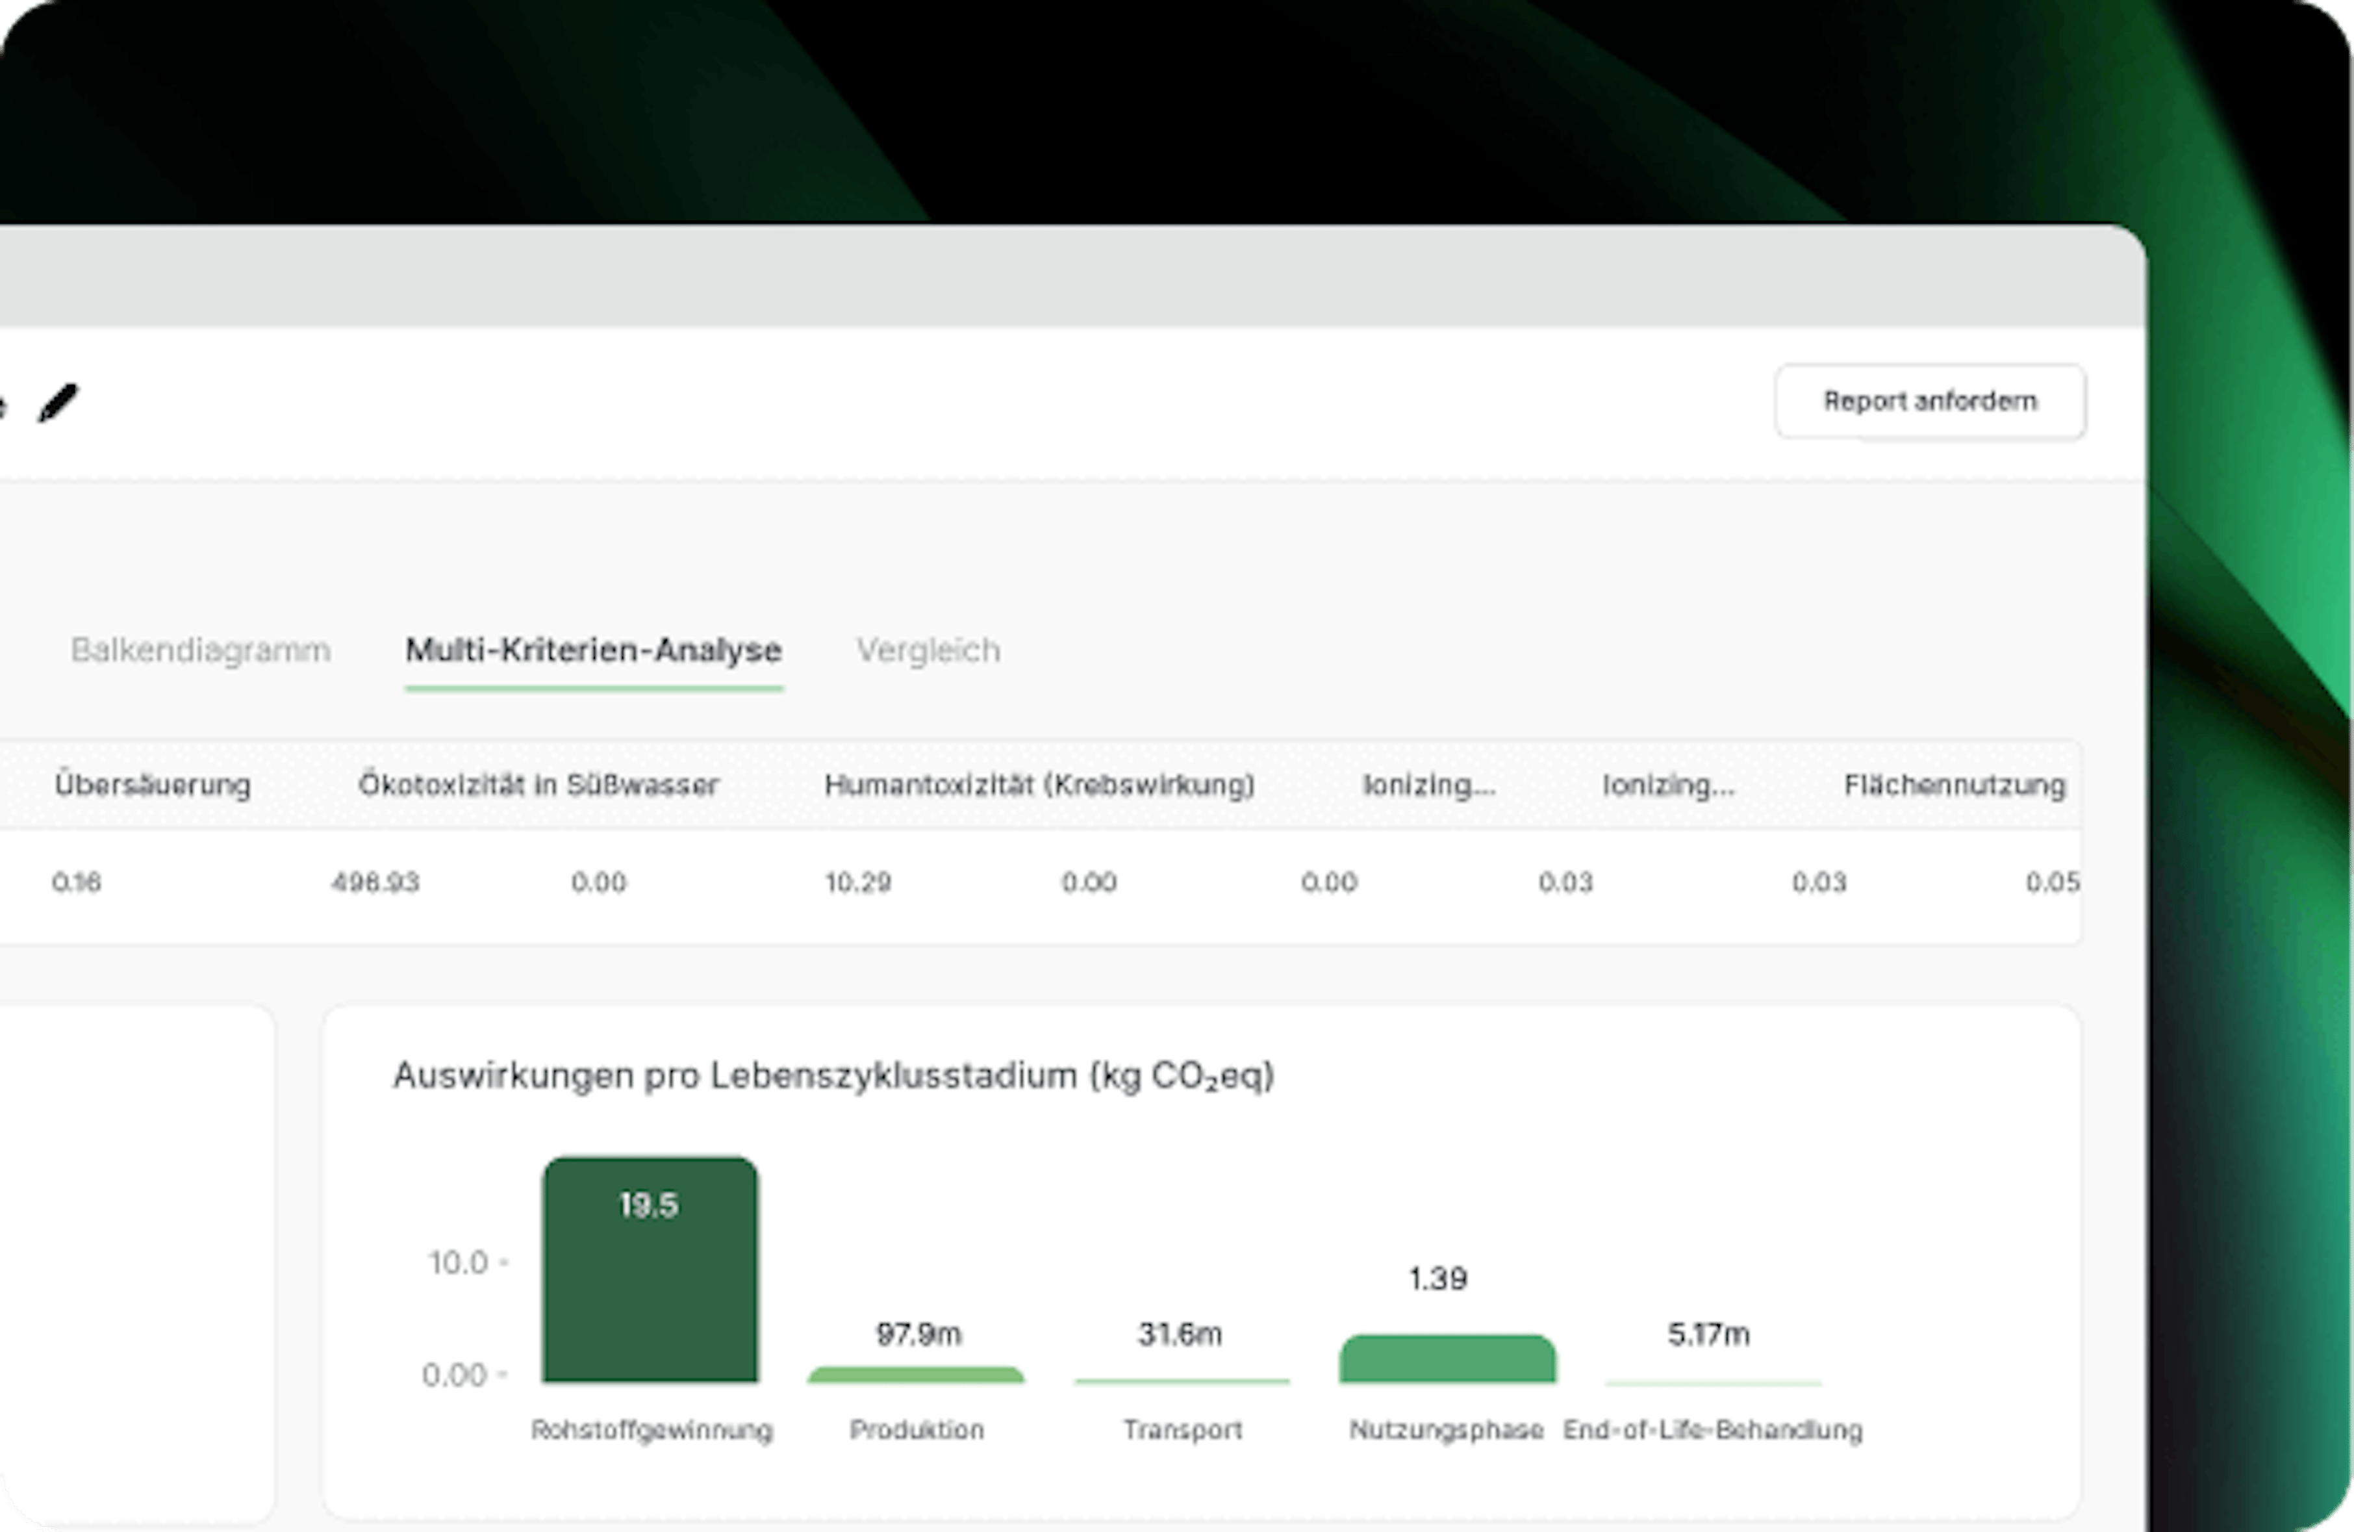The image size is (2354, 1532).
Task: Click the Nutzungsphase bar in chart
Action: (x=1447, y=1360)
